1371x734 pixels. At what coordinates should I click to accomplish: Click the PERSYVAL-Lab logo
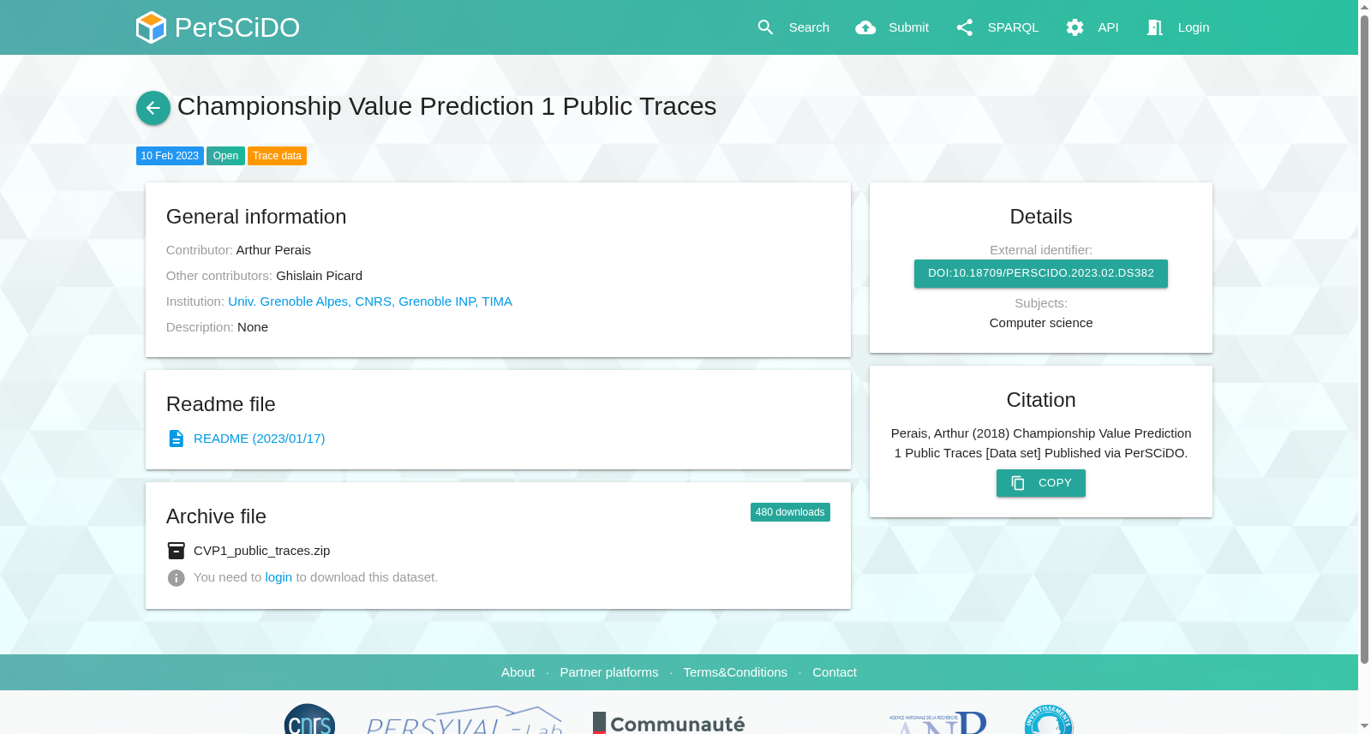[x=464, y=719]
